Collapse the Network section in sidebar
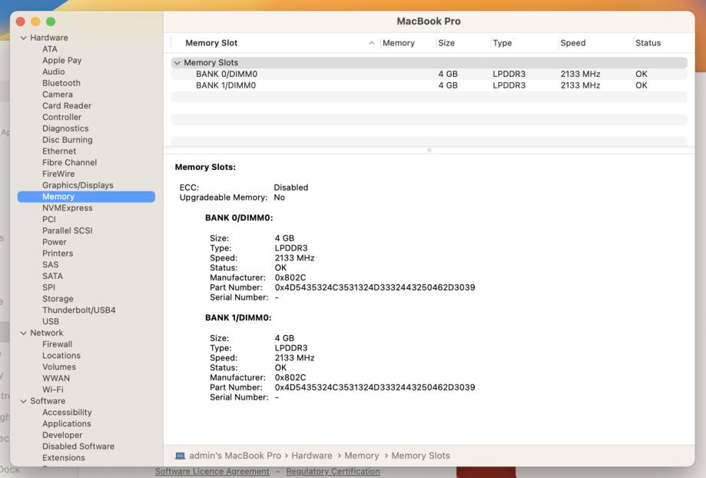This screenshot has width=706, height=478. 23,333
